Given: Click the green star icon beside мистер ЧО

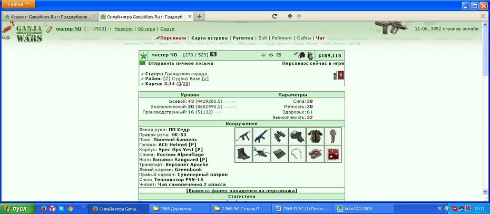Looking at the screenshot, I should click(143, 56).
